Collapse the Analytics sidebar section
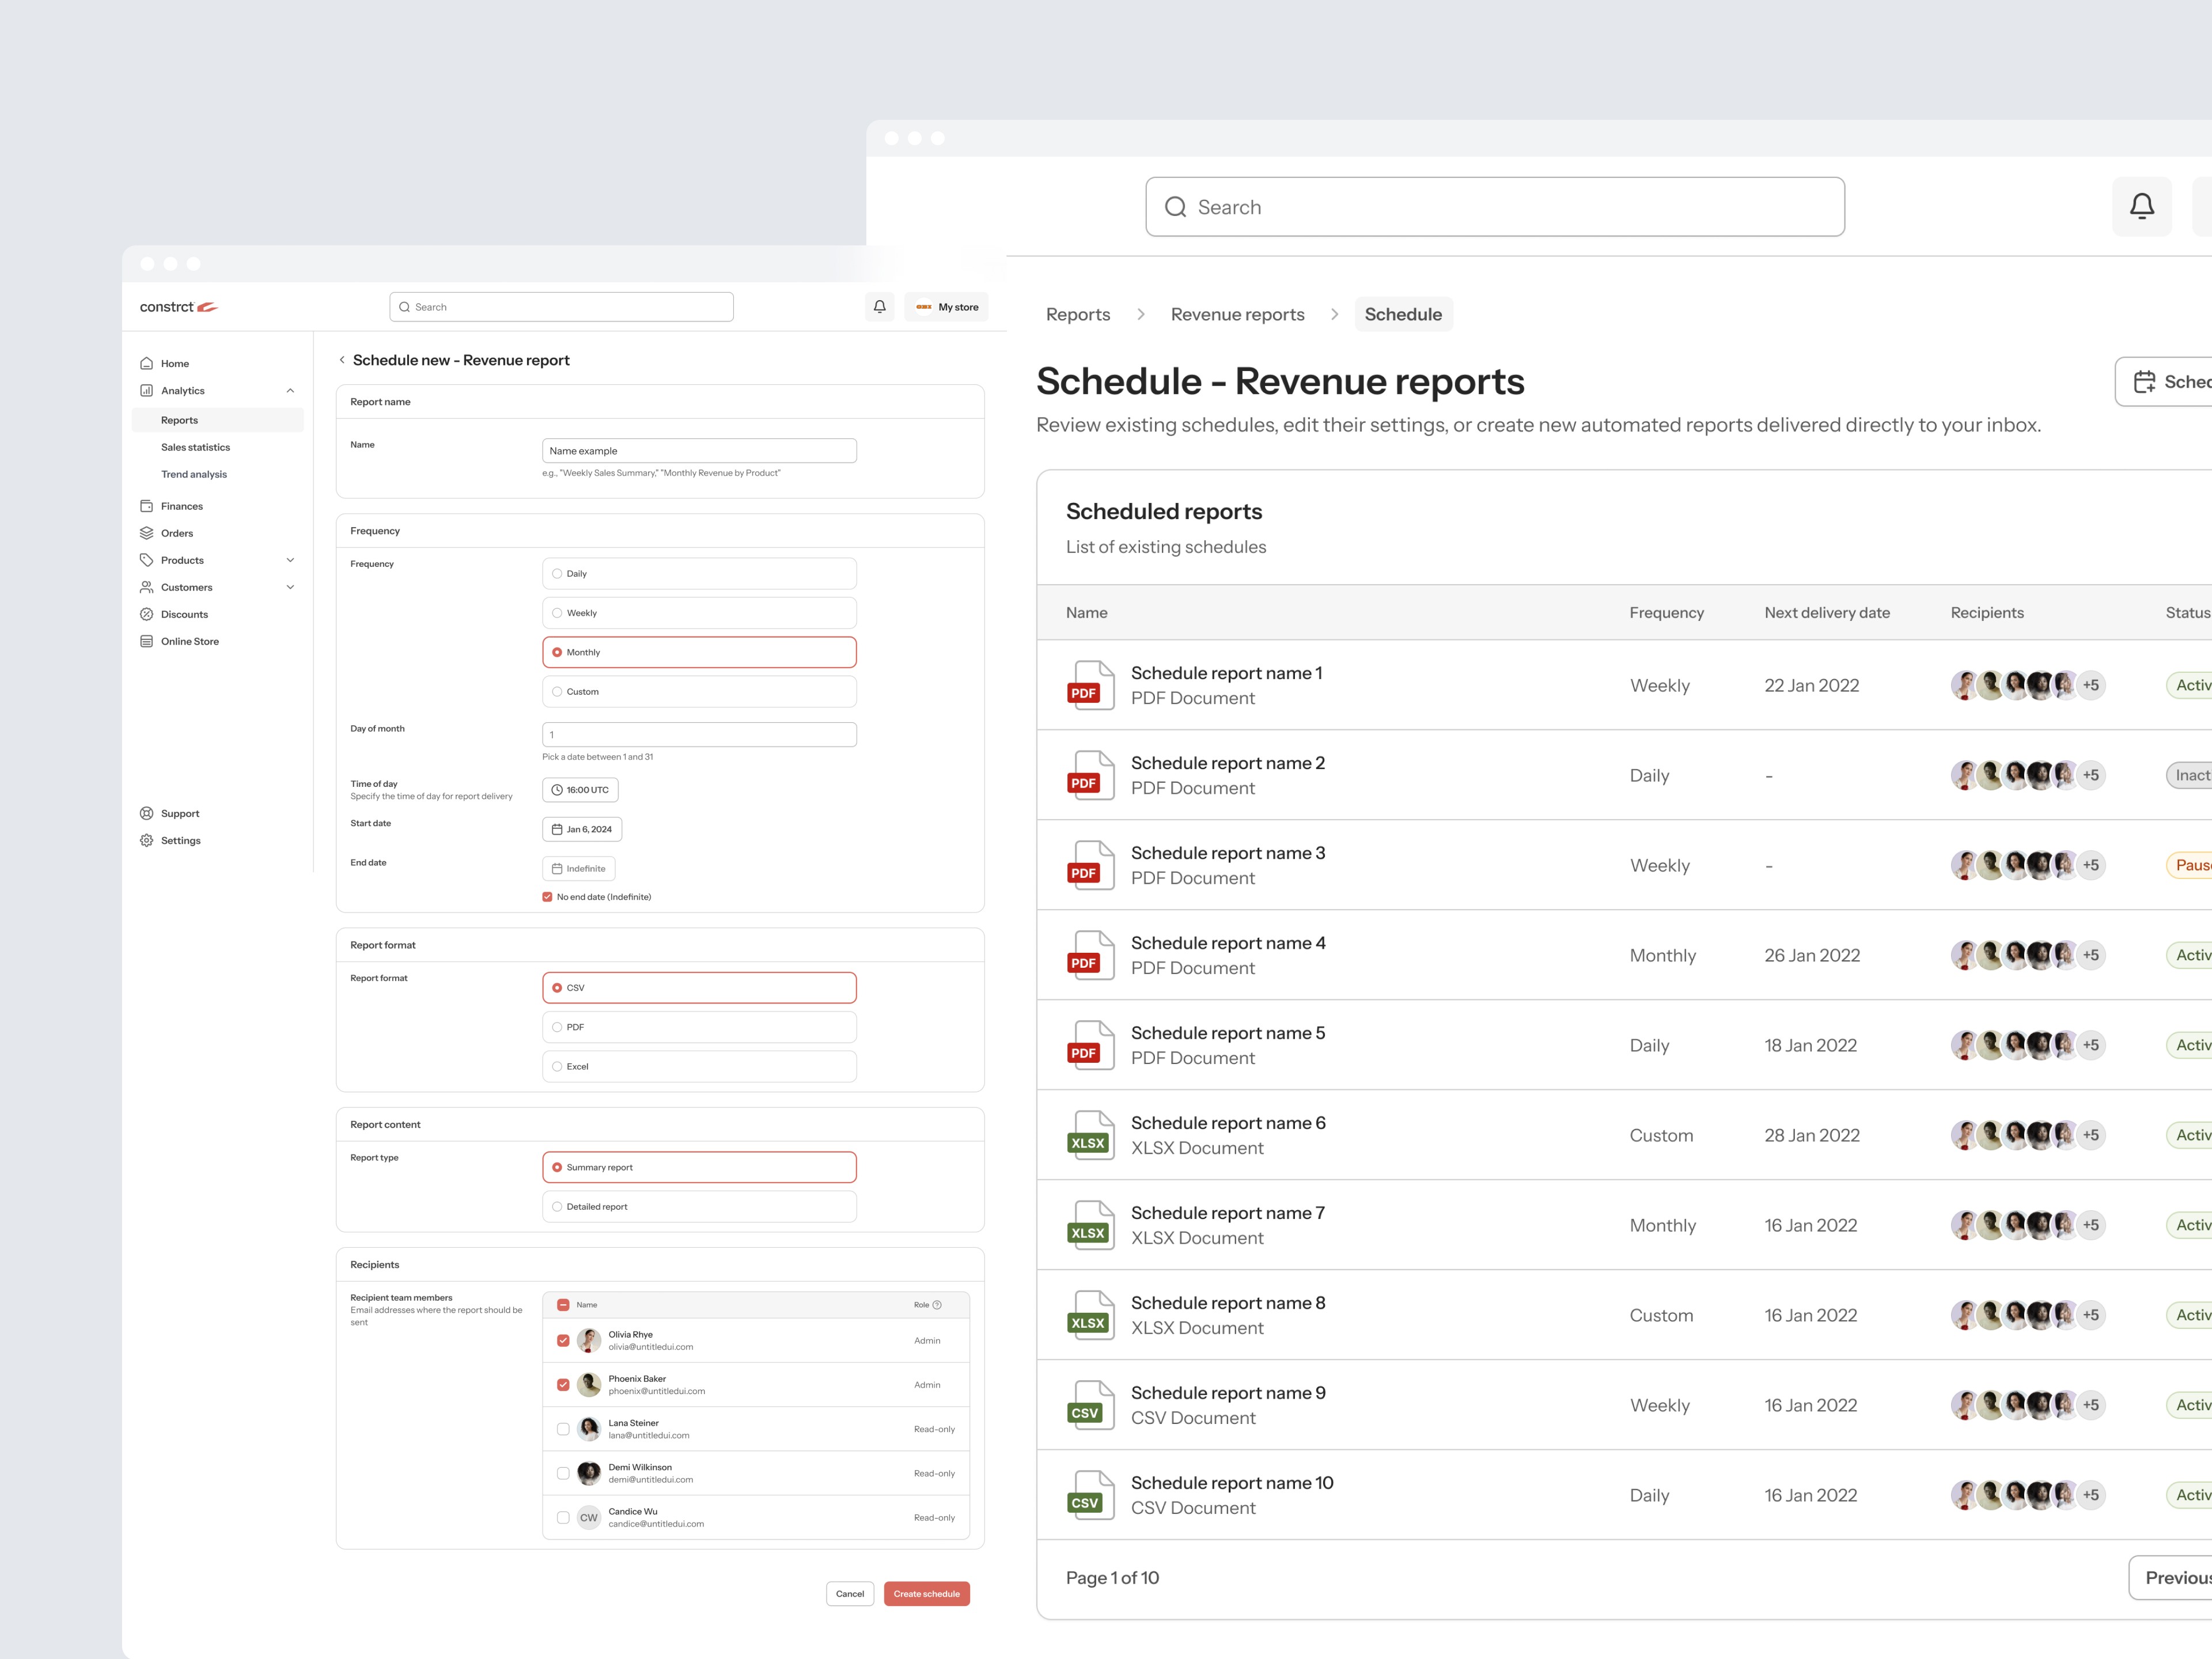 [290, 391]
